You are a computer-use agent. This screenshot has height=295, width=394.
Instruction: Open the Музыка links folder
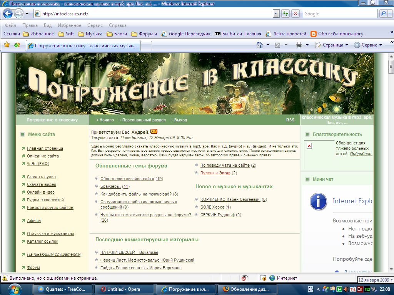click(x=90, y=34)
